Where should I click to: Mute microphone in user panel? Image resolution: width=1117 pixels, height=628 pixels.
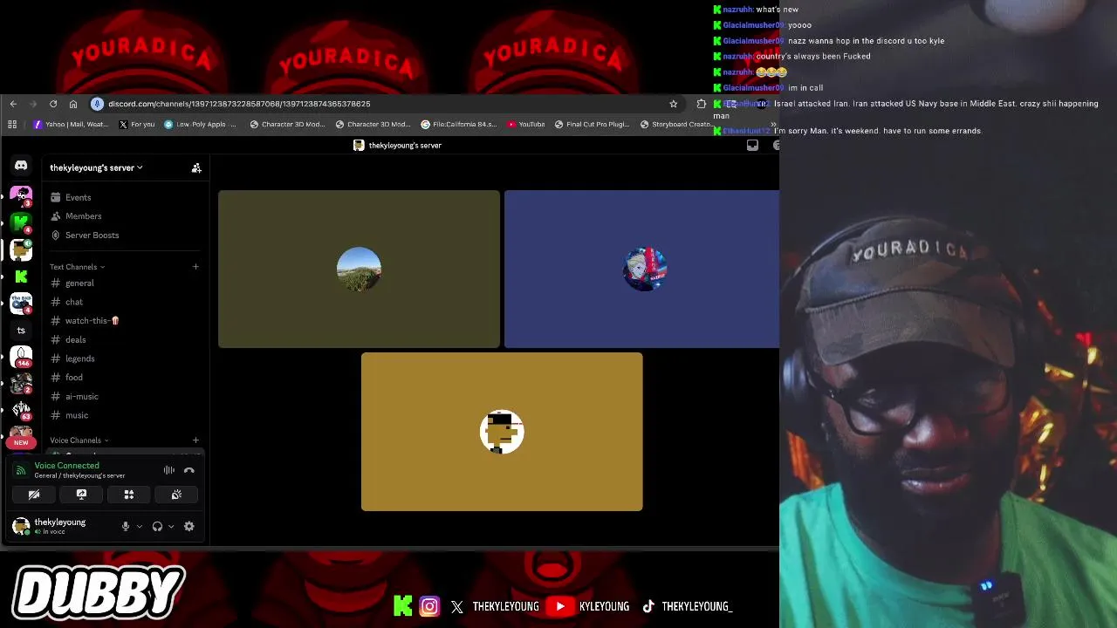coord(126,526)
